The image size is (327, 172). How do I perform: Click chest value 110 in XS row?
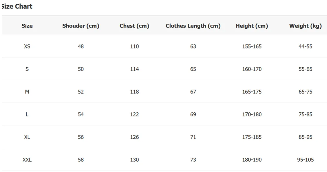tap(134, 46)
